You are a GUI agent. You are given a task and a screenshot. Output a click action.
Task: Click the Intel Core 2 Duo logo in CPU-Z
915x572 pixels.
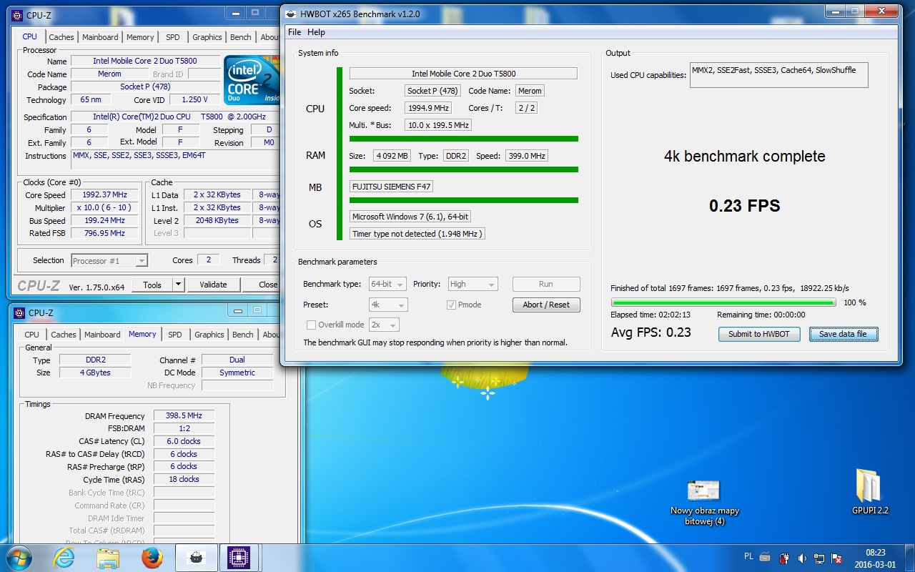(251, 79)
